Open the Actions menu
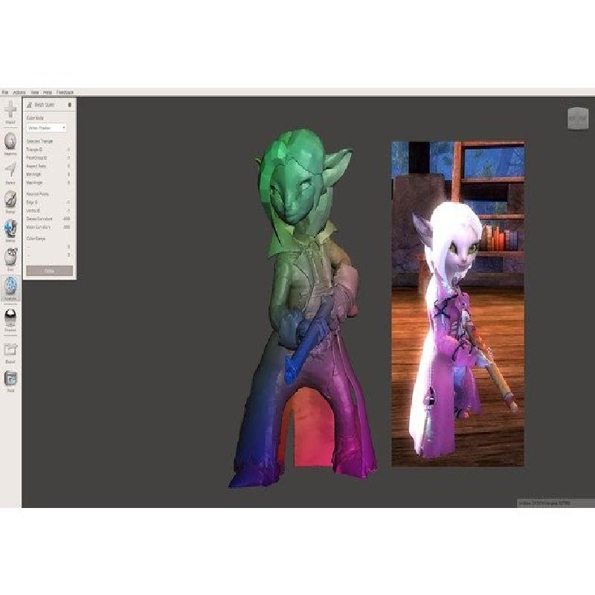The image size is (595, 595). coord(19,92)
